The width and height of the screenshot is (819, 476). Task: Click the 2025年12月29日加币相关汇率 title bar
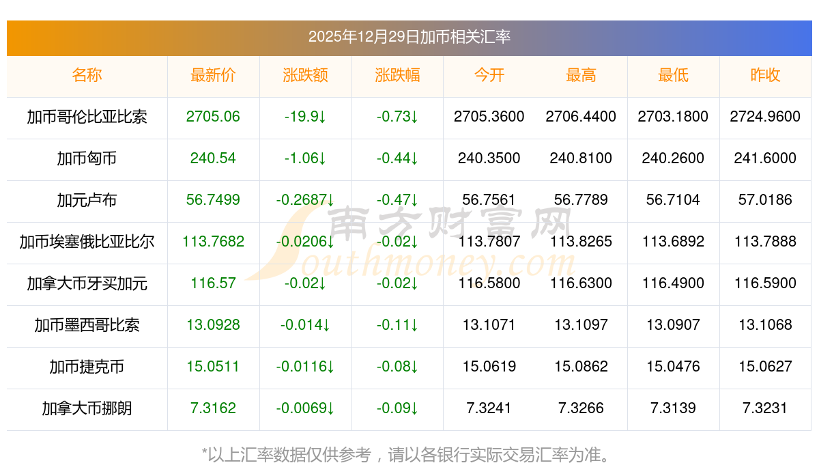pos(409,37)
